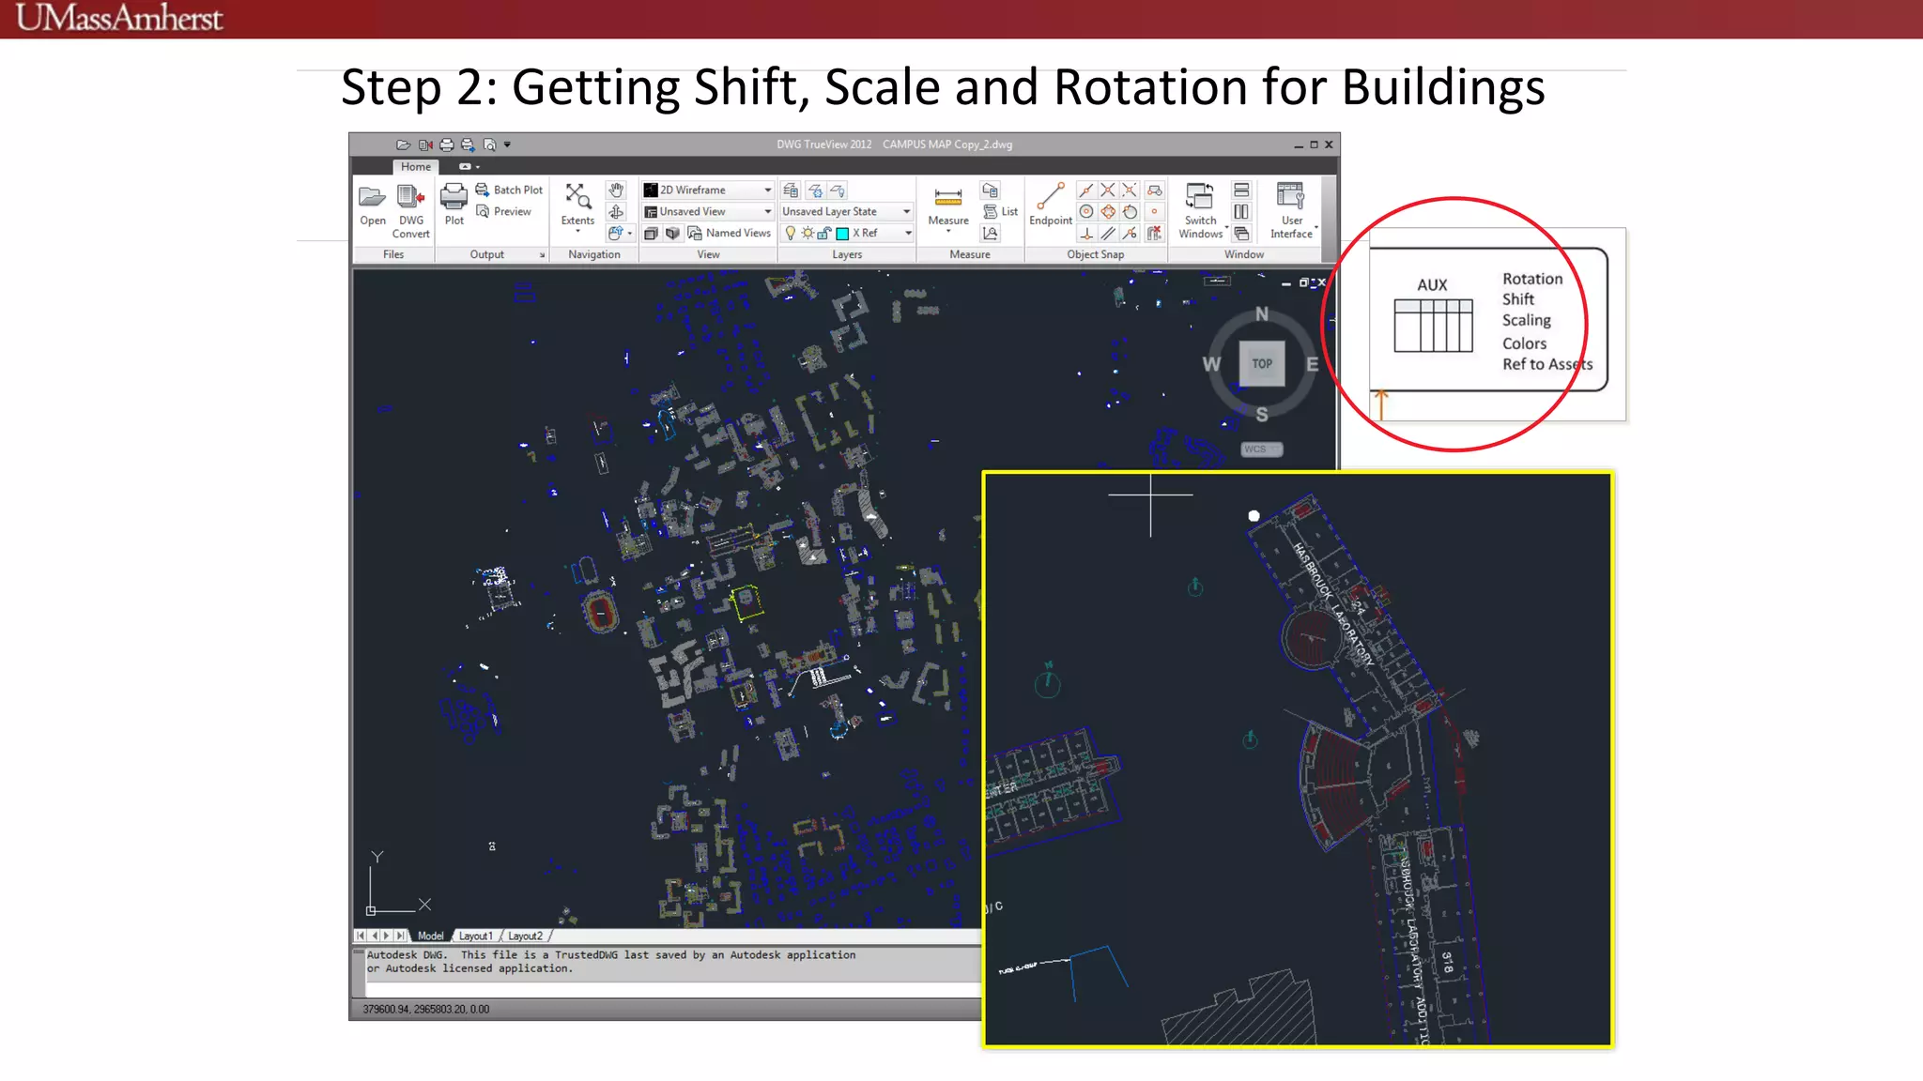
Task: Toggle the Perpendicular object snap
Action: coord(1085,234)
